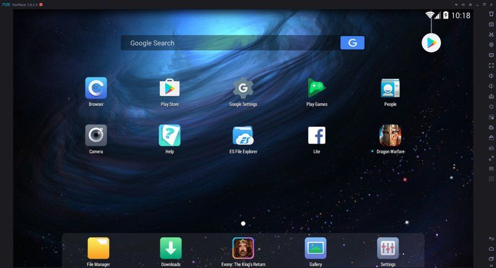The height and width of the screenshot is (268, 496).
Task: Click the blue Google search button
Action: tap(352, 43)
